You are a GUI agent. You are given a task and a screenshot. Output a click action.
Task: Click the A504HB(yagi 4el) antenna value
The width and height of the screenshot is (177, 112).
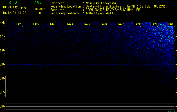tap(99, 13)
